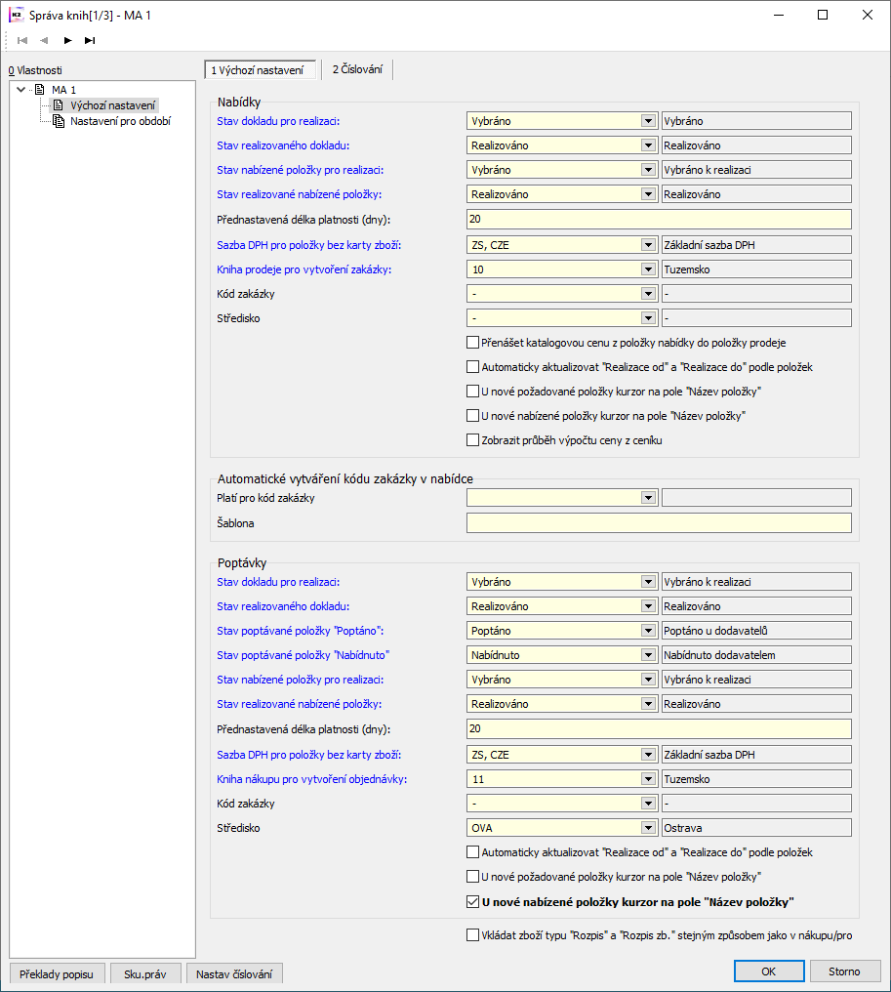Click the Šablona input field
Screen dimensions: 891x992
tap(659, 523)
